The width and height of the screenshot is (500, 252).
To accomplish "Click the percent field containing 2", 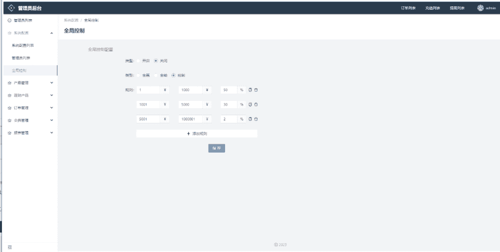I will (229, 119).
